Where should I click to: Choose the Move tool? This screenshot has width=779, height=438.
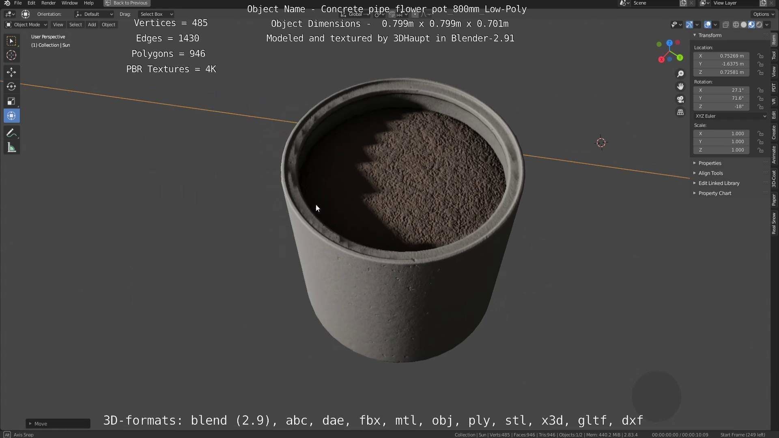(11, 72)
